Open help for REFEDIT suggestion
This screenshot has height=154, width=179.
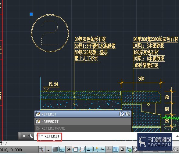click(x=122, y=114)
